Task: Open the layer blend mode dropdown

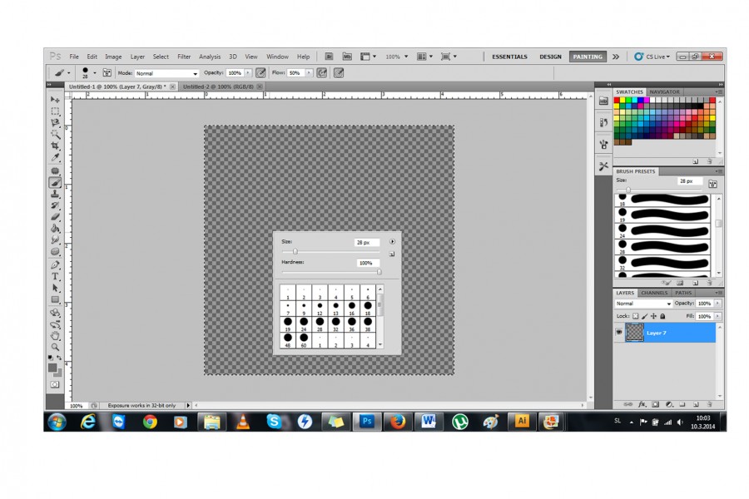Action: [x=643, y=304]
